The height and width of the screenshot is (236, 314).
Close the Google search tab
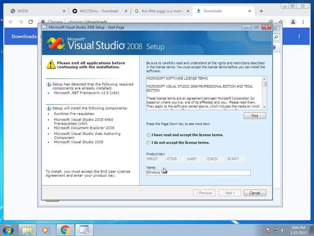188,11
